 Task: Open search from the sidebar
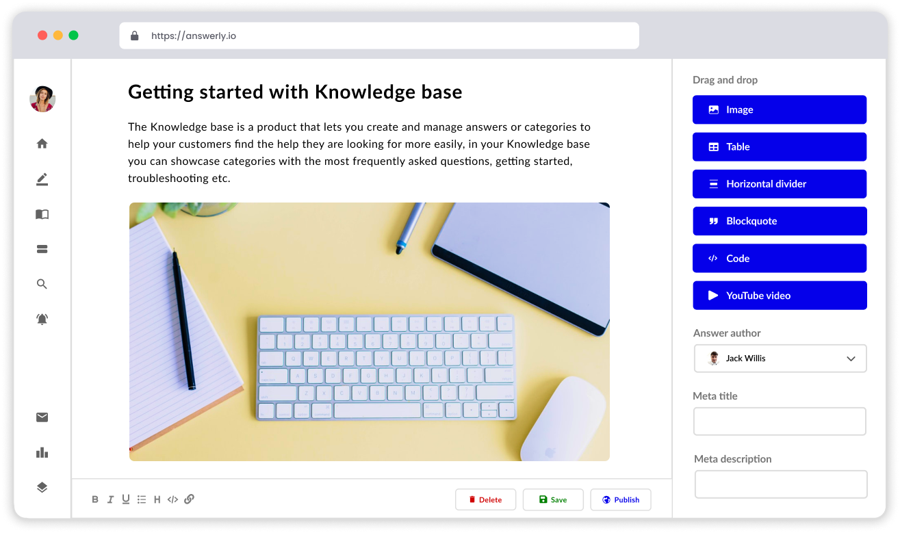(42, 284)
